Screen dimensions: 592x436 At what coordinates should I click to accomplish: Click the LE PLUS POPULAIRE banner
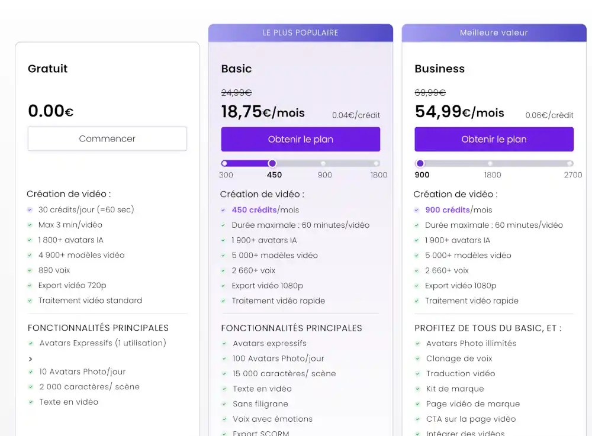point(301,33)
